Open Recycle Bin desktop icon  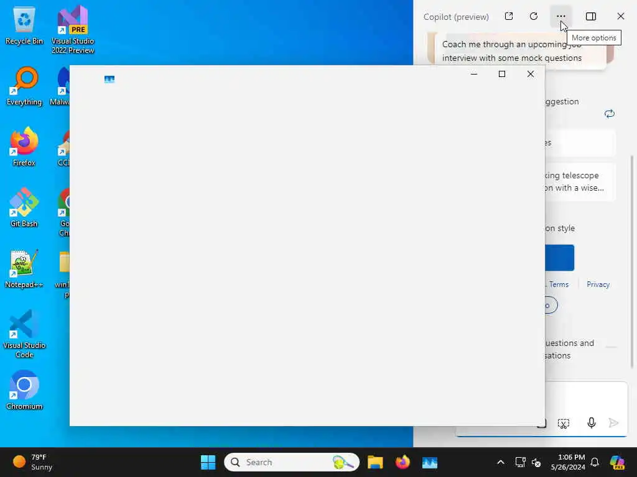[24, 26]
